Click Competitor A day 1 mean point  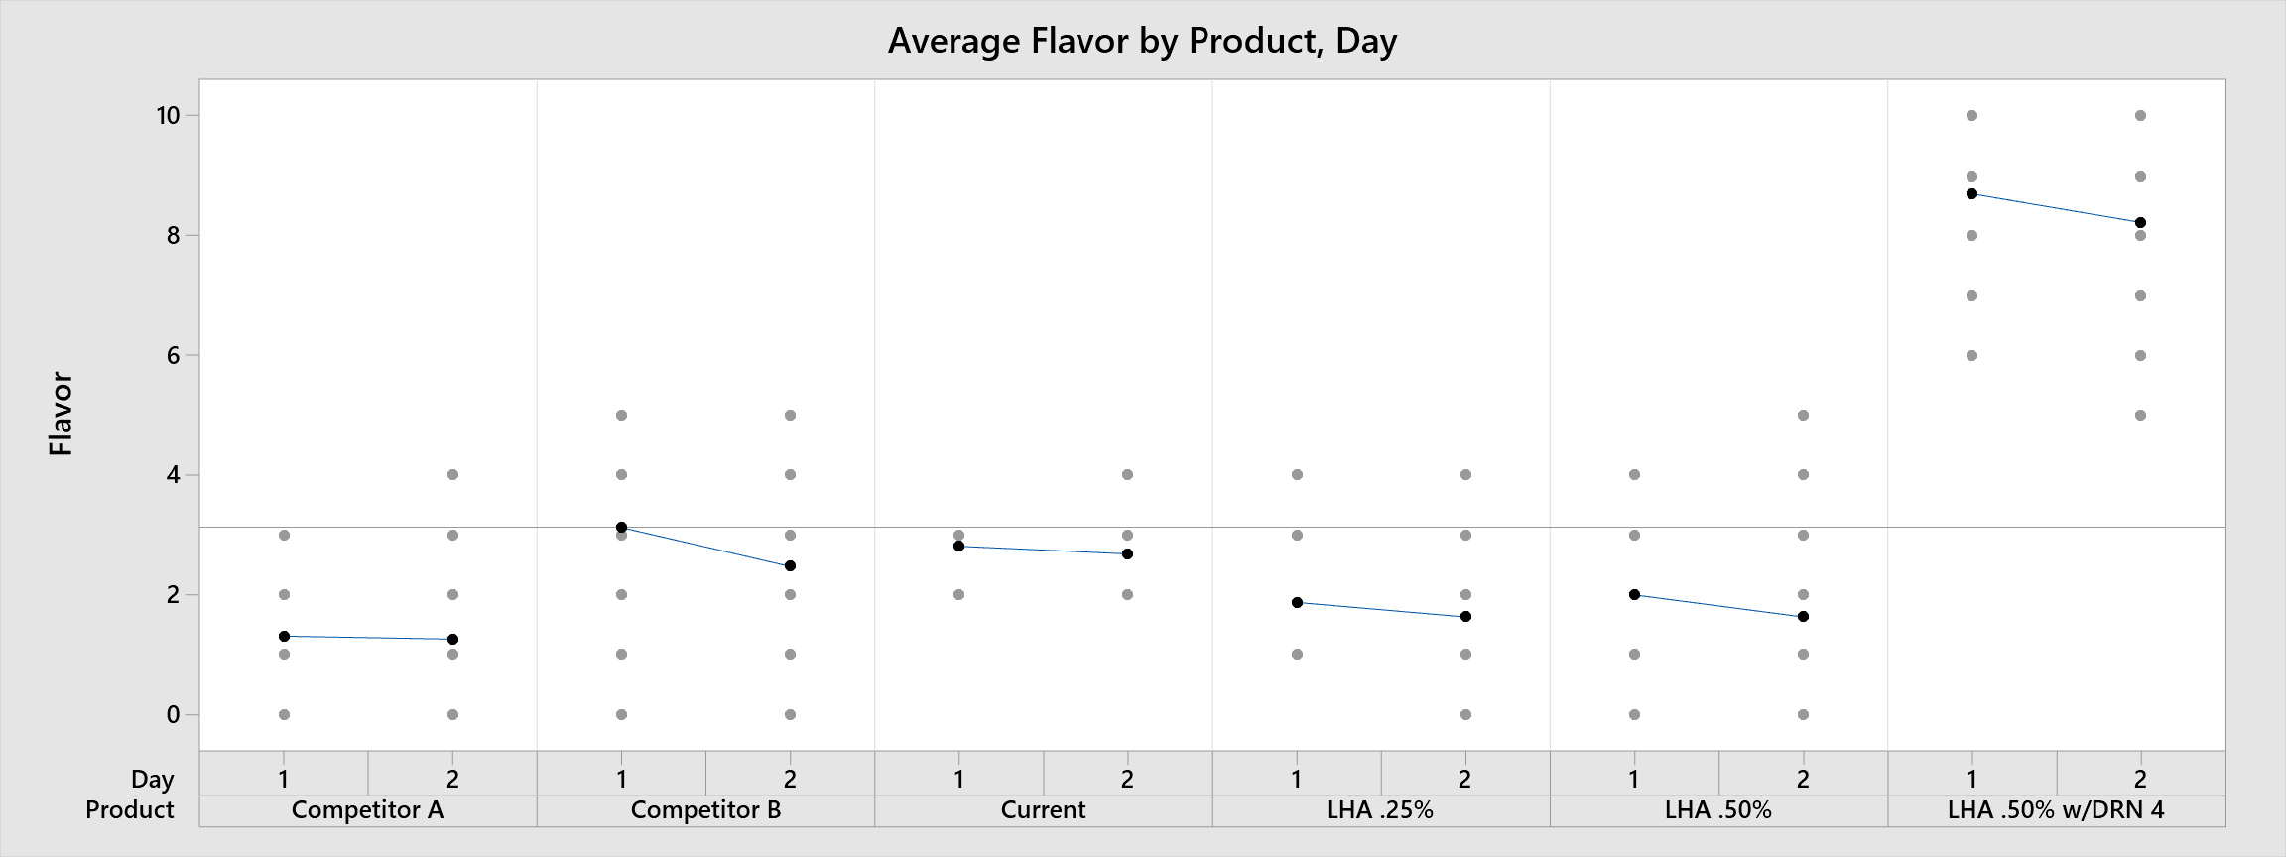[284, 636]
